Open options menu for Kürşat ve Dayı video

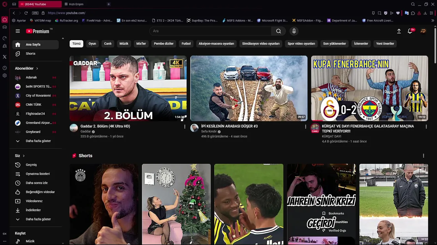pyautogui.click(x=426, y=127)
